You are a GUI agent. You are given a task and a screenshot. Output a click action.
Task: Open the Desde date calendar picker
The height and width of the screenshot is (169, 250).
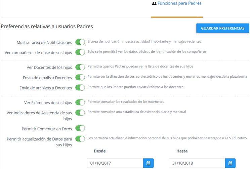pyautogui.click(x=148, y=163)
